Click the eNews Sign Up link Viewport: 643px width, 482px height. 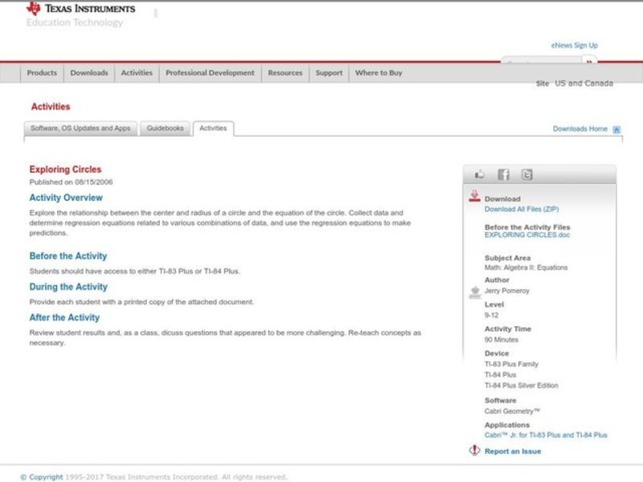point(574,46)
